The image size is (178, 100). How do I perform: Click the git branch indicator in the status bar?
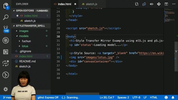(7, 97)
